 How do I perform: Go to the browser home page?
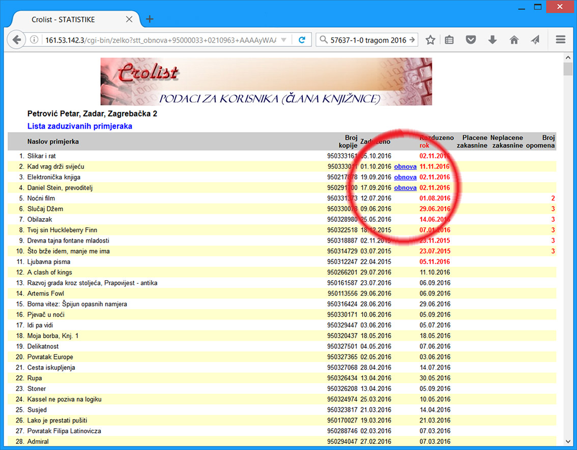(x=514, y=40)
